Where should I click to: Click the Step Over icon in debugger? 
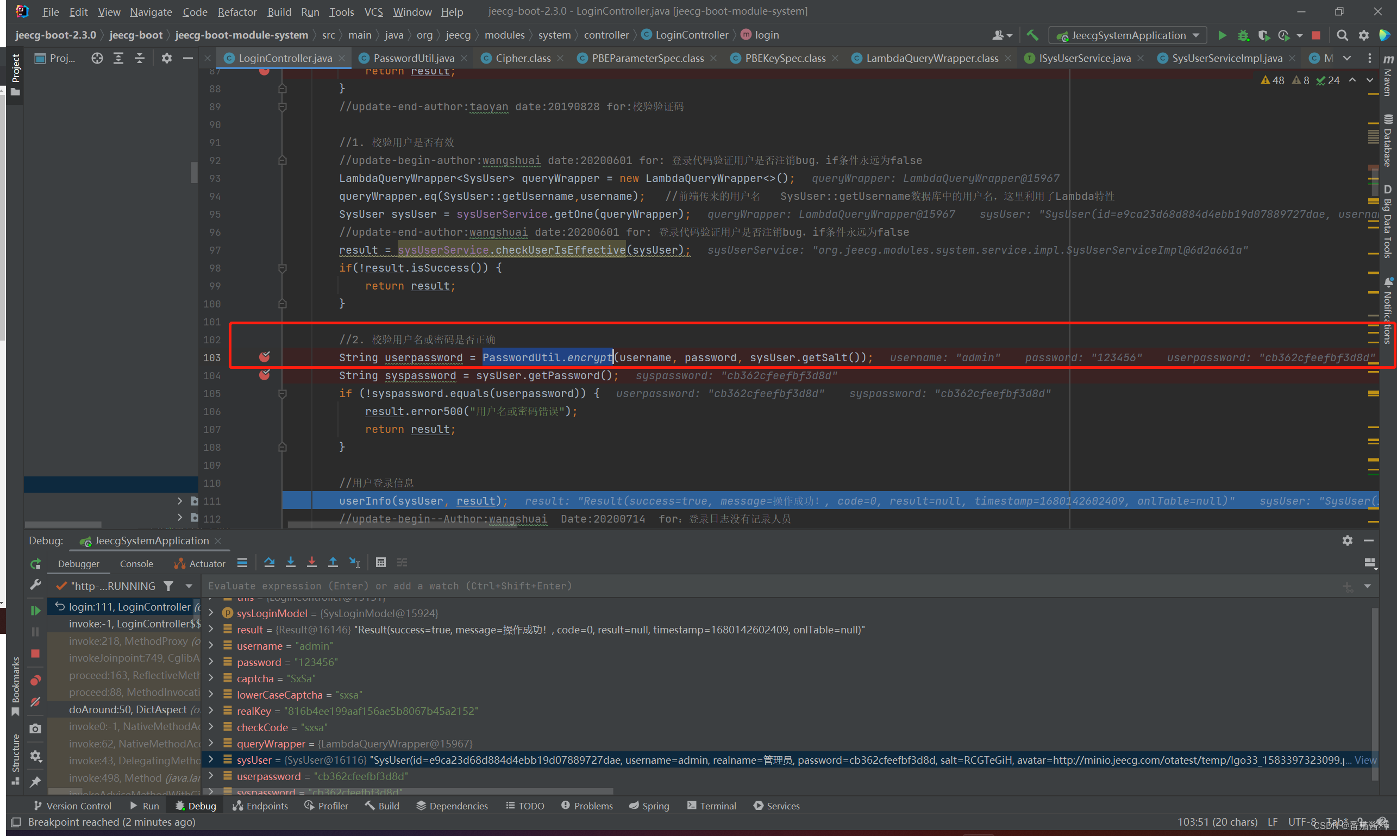point(270,563)
